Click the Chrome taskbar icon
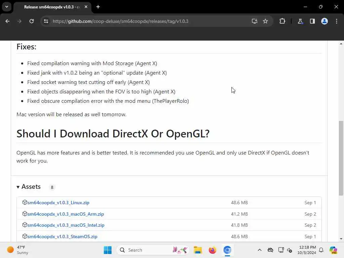 (x=227, y=250)
